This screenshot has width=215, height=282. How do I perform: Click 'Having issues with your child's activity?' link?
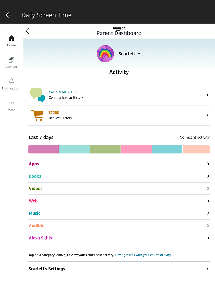click(144, 255)
